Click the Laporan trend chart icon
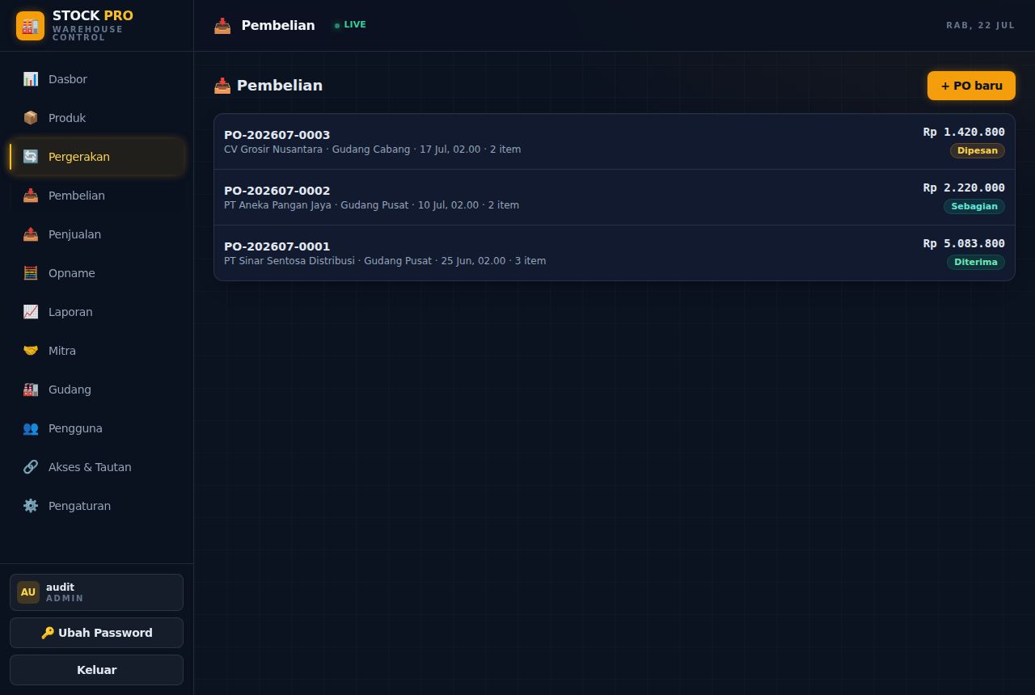Screen dimensions: 1035x695 31,312
